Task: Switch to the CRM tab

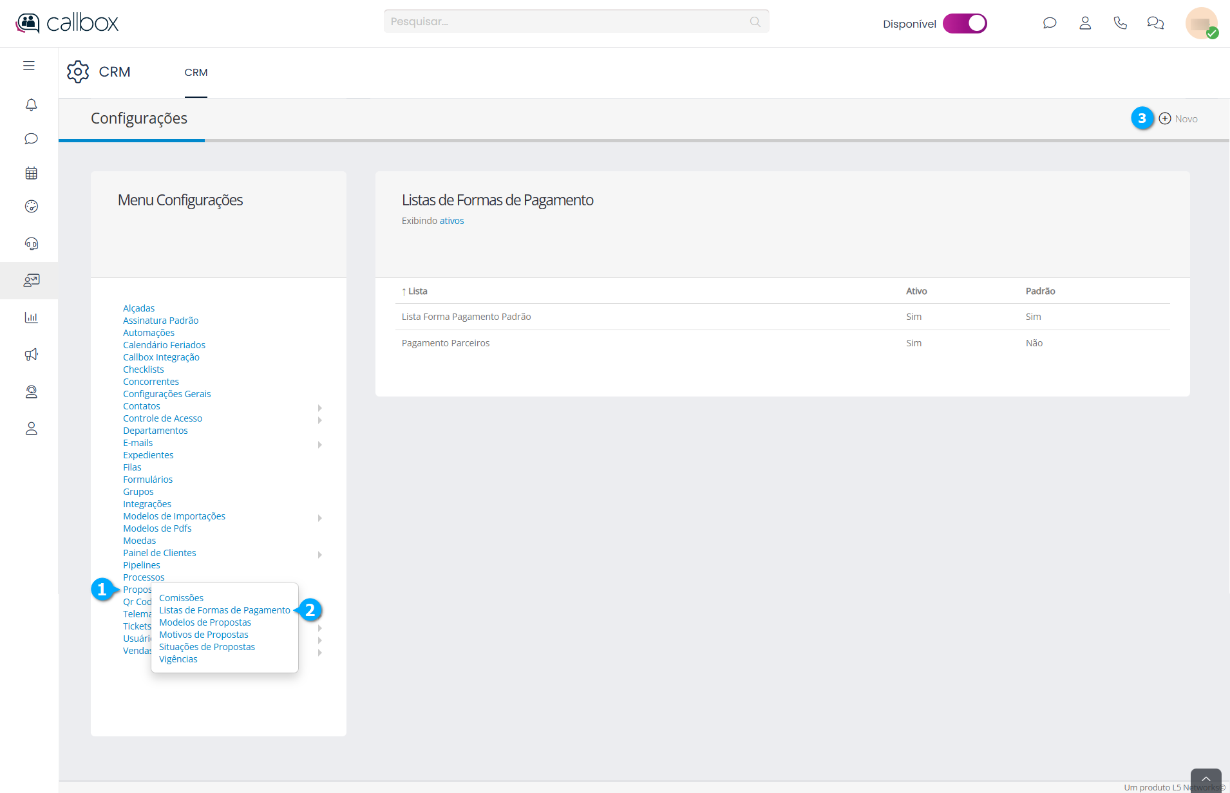Action: (x=196, y=73)
